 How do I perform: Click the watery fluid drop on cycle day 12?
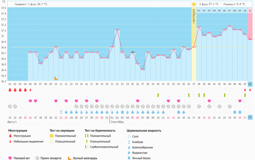66,112
